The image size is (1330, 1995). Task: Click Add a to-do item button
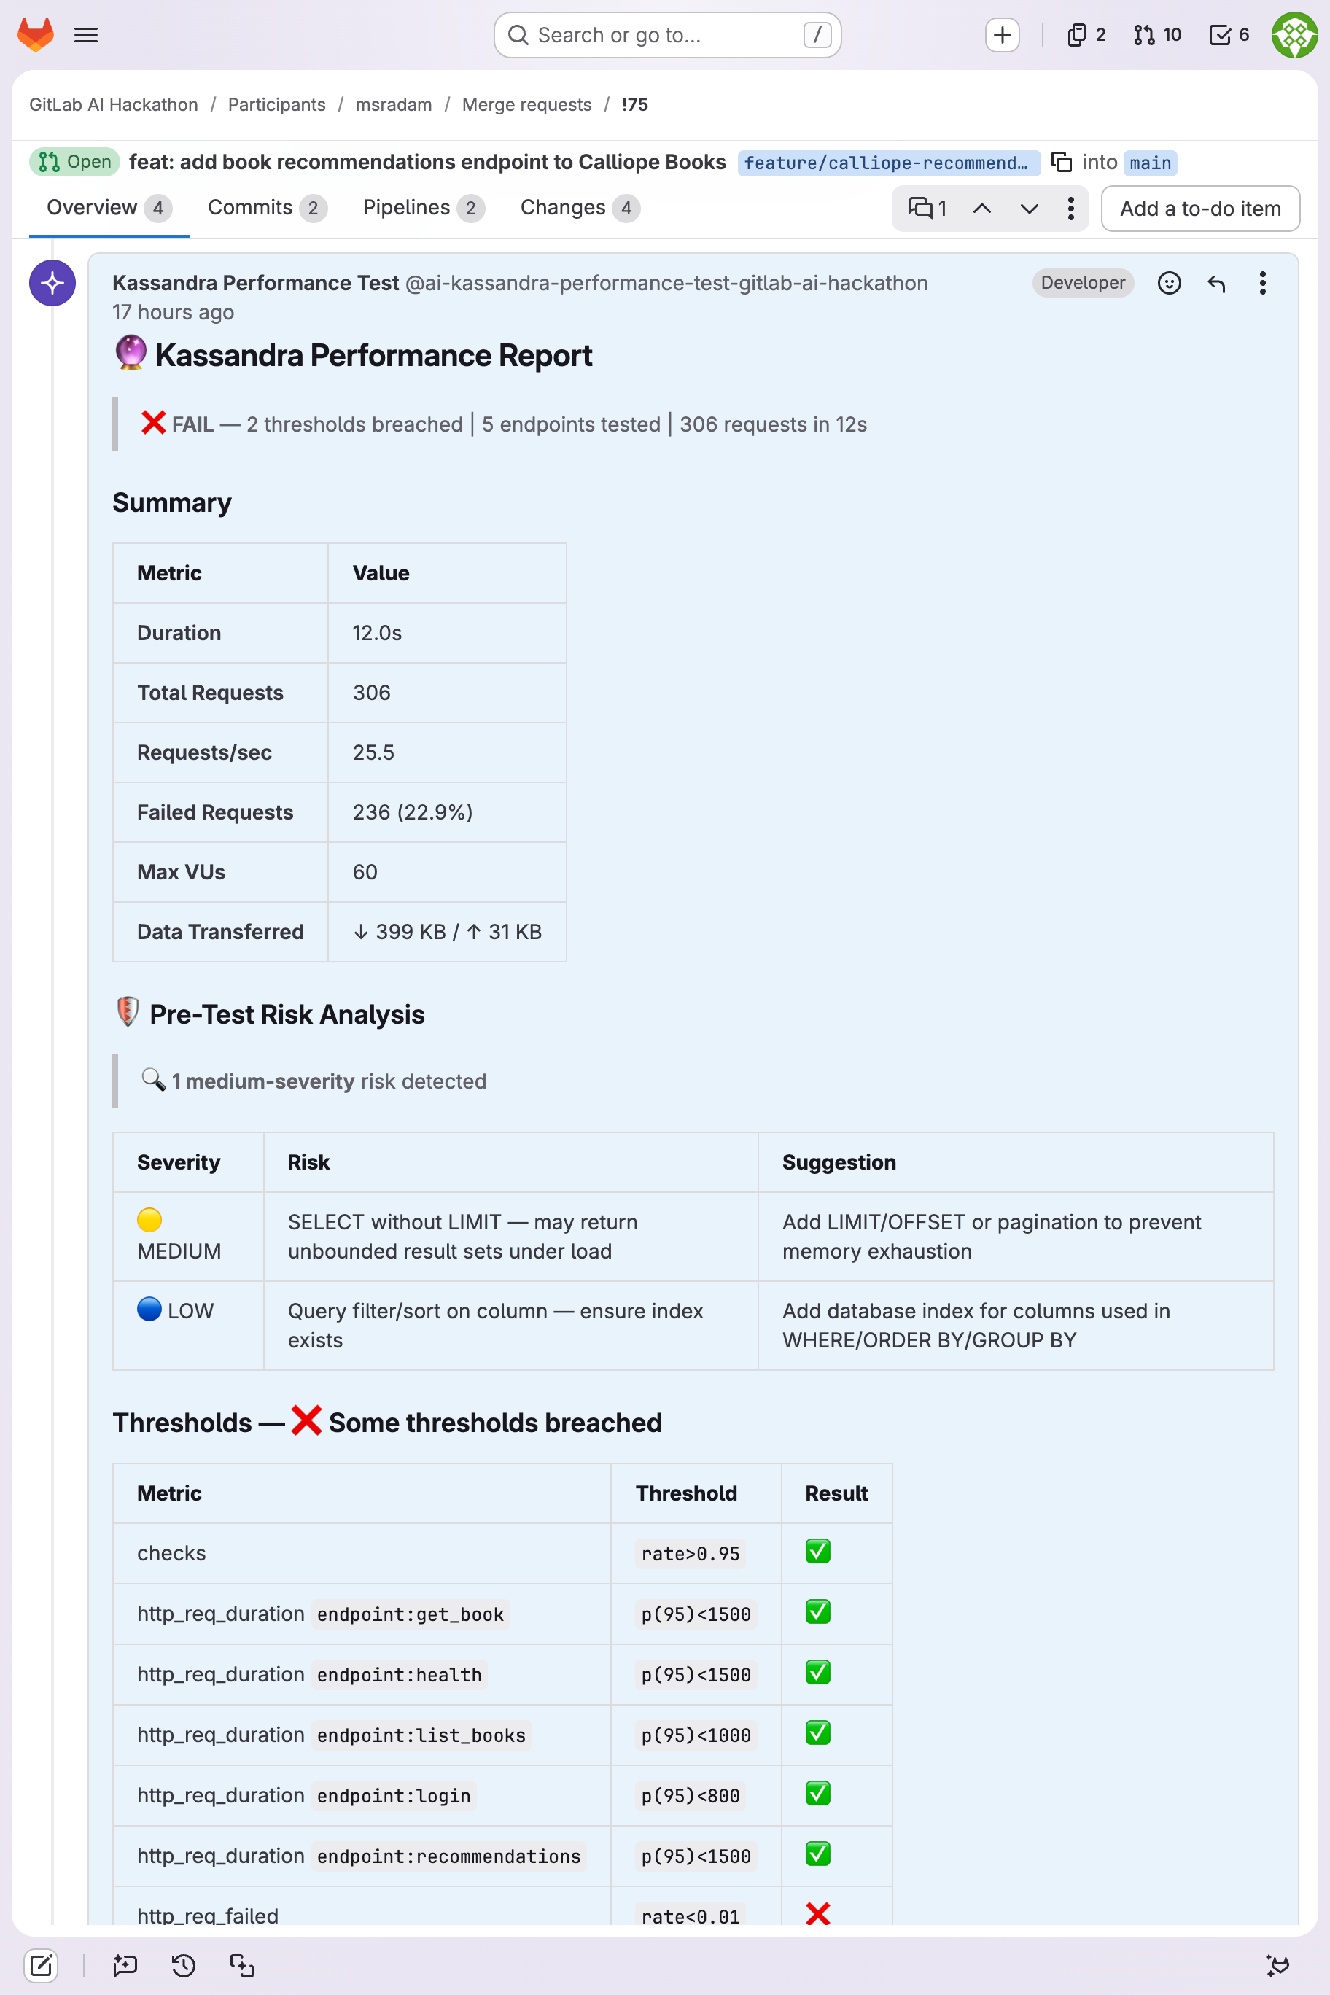point(1199,209)
